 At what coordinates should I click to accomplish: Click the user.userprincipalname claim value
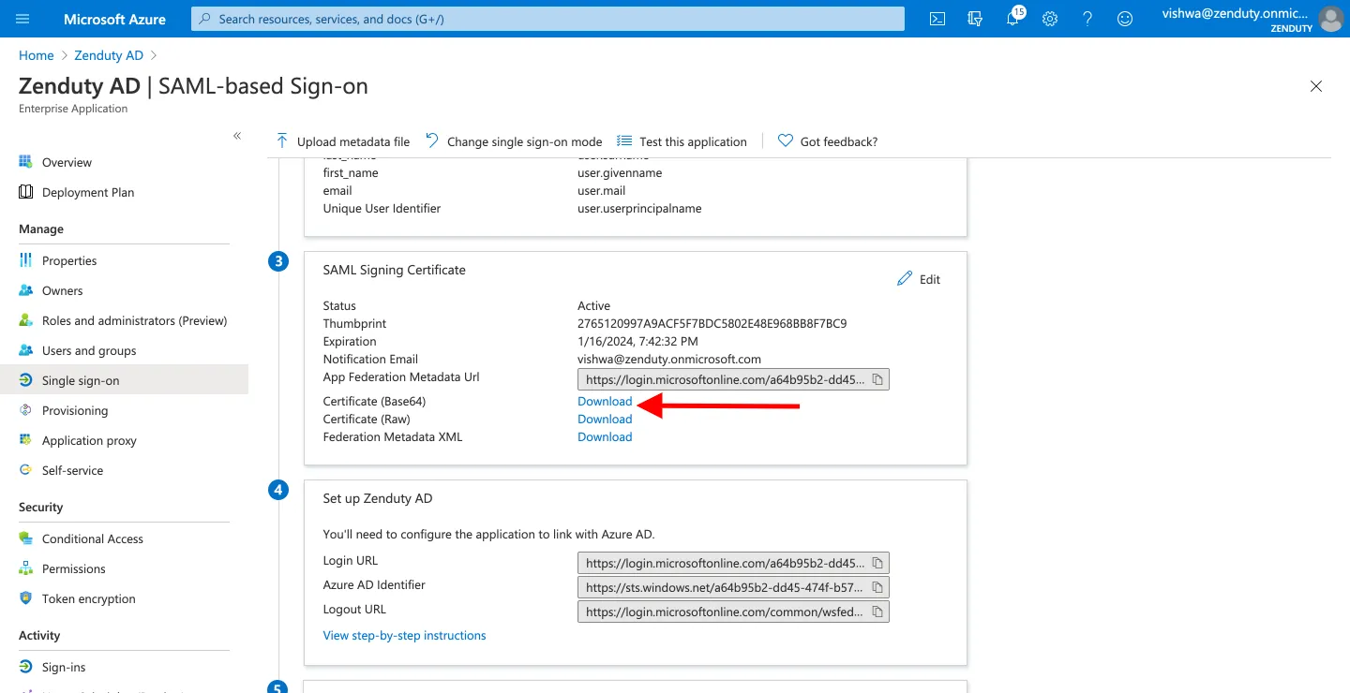639,208
